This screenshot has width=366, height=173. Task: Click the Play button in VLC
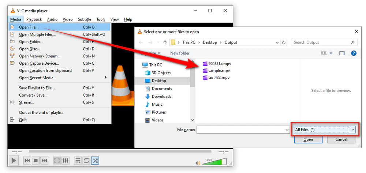14,161
